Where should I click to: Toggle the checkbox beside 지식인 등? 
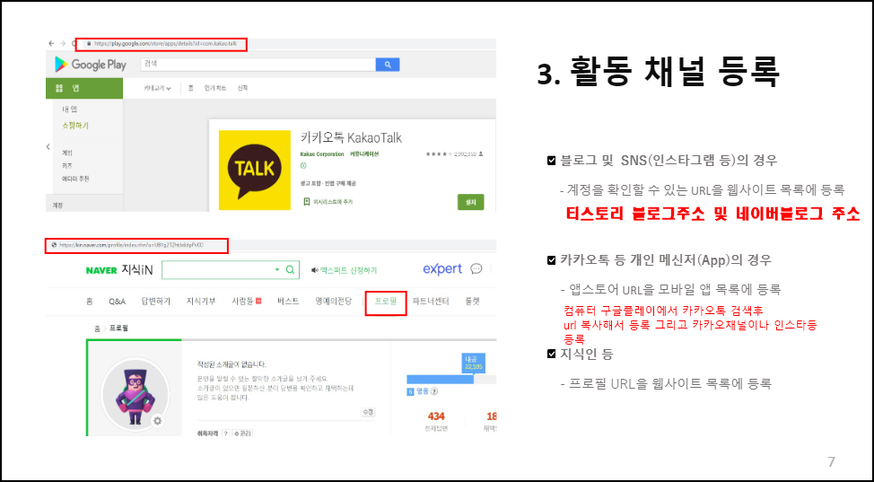tap(551, 354)
